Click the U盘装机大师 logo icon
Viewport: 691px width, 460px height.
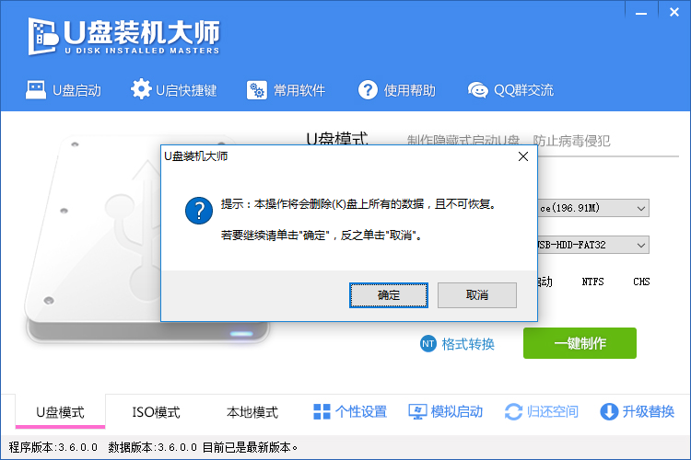pyautogui.click(x=43, y=37)
